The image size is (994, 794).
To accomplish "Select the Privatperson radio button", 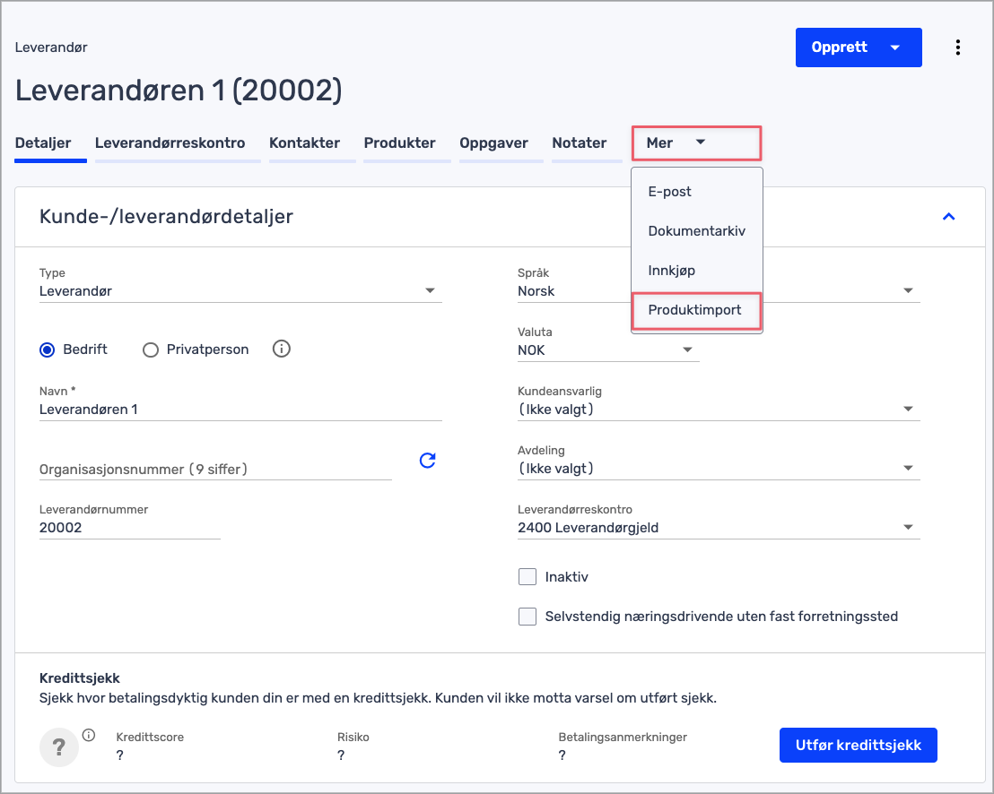I will [151, 350].
